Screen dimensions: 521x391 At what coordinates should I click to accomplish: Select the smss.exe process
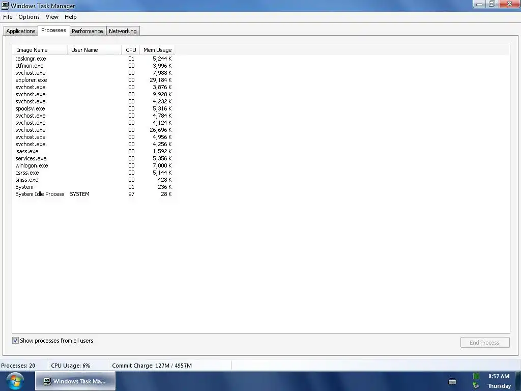tap(94, 180)
